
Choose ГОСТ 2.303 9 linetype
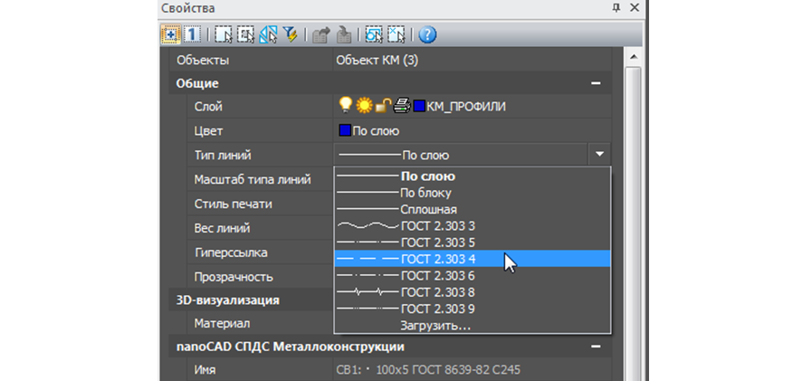473,309
